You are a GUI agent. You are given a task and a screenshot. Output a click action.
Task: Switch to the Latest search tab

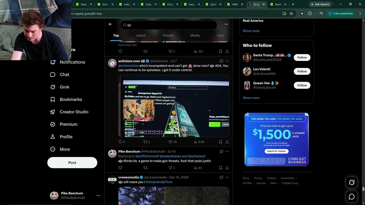tap(141, 36)
